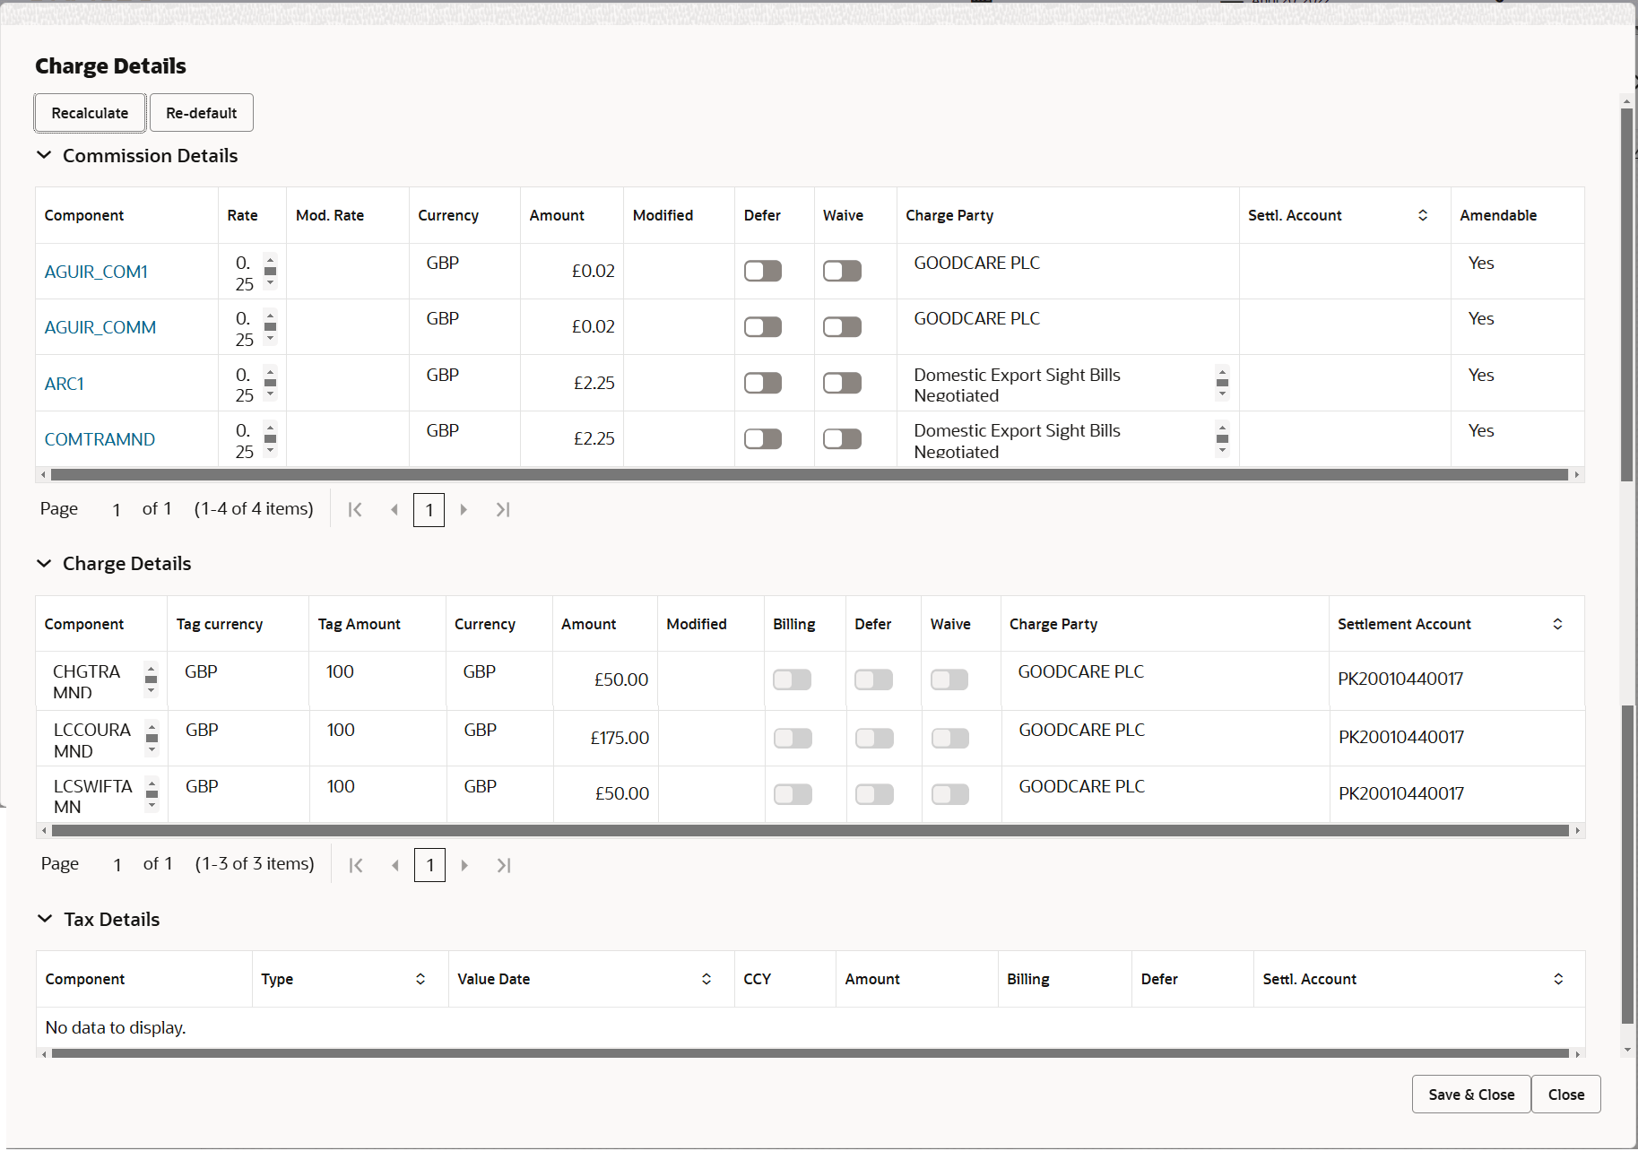Open the AGUIR_COM1 component link
The image size is (1638, 1151).
pos(96,271)
